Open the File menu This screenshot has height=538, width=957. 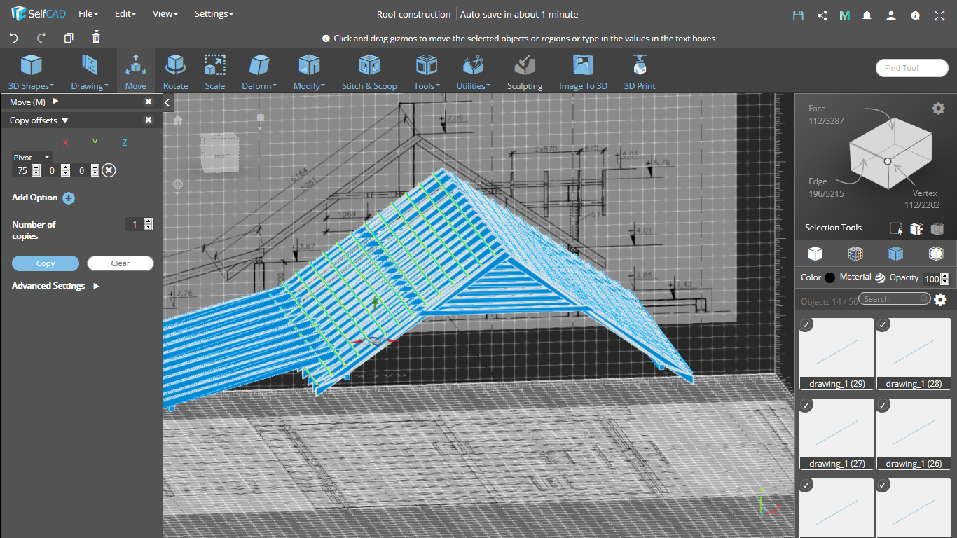pyautogui.click(x=88, y=14)
